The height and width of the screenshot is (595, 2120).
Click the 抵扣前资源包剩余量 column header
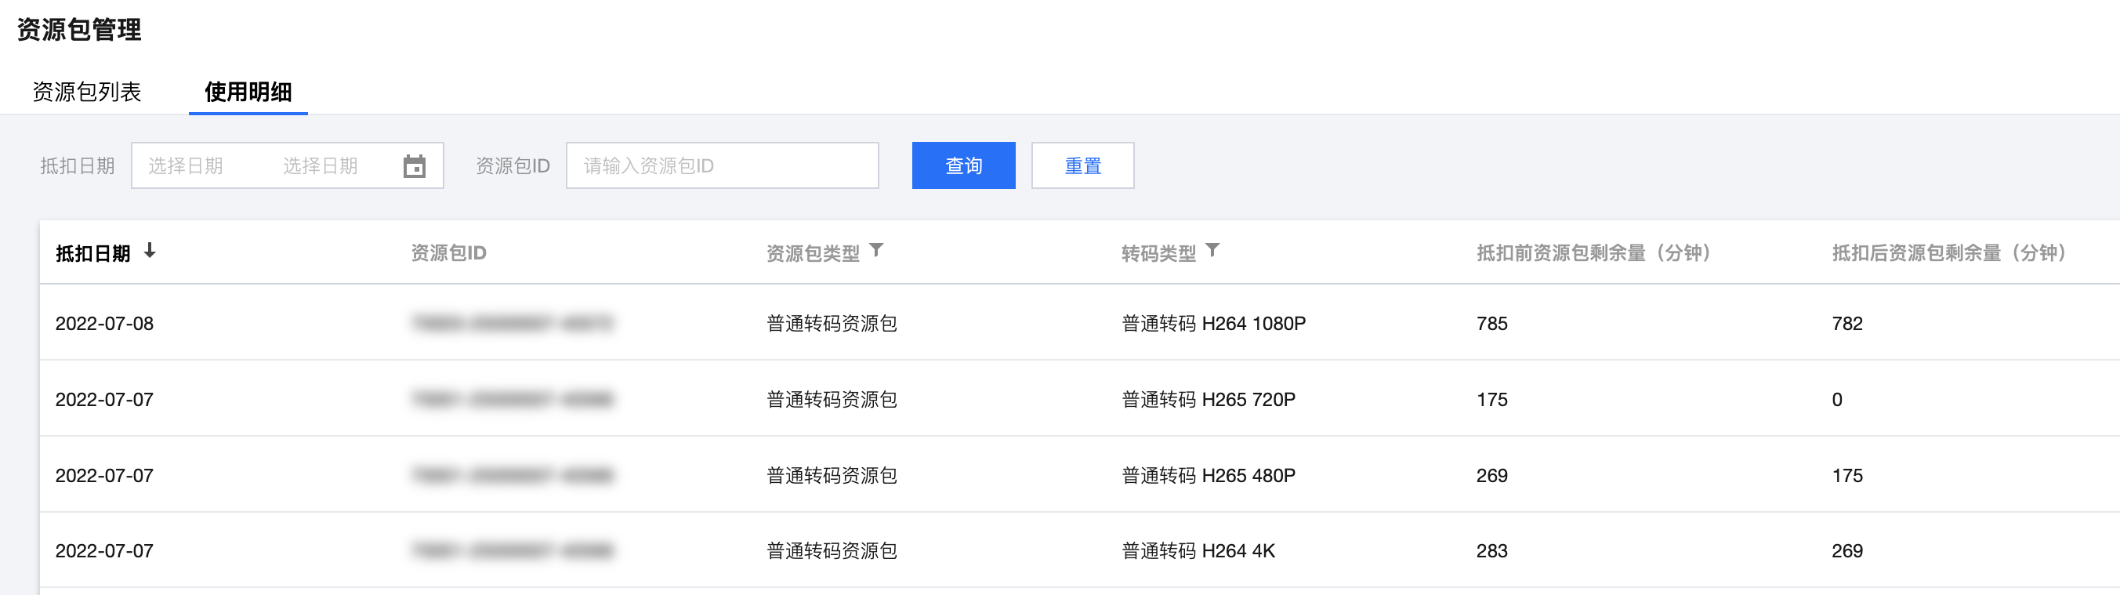(1593, 253)
